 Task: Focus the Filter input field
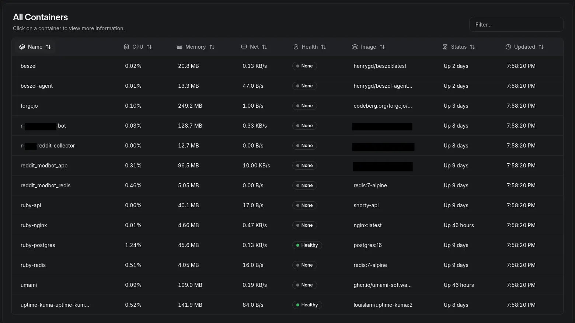tap(516, 25)
